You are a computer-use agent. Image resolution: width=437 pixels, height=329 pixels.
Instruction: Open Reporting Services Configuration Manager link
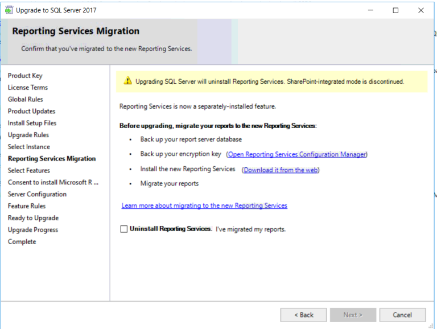(x=297, y=154)
